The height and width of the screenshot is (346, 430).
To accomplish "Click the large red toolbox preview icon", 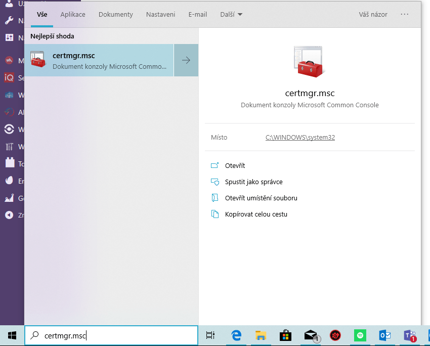I will point(309,62).
